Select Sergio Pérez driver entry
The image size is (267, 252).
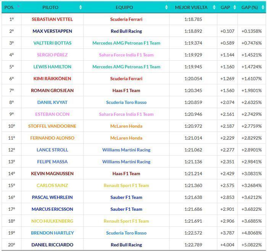tap(52, 55)
